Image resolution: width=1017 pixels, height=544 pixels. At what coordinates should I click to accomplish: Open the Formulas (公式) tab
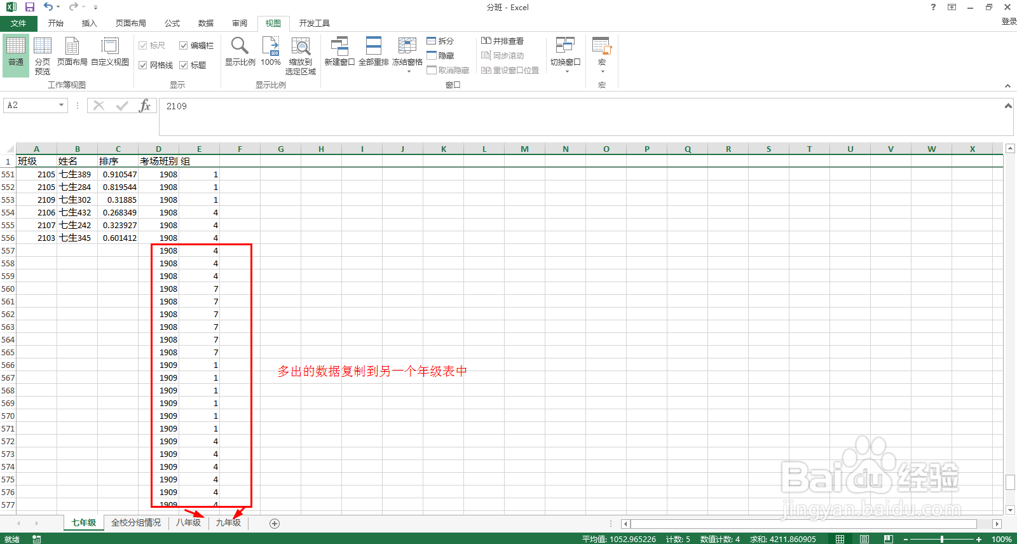[172, 24]
